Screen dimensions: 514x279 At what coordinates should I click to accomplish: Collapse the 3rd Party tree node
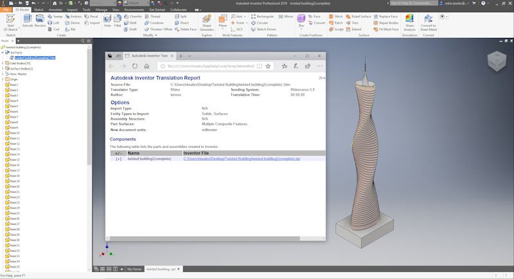[x=3, y=53]
